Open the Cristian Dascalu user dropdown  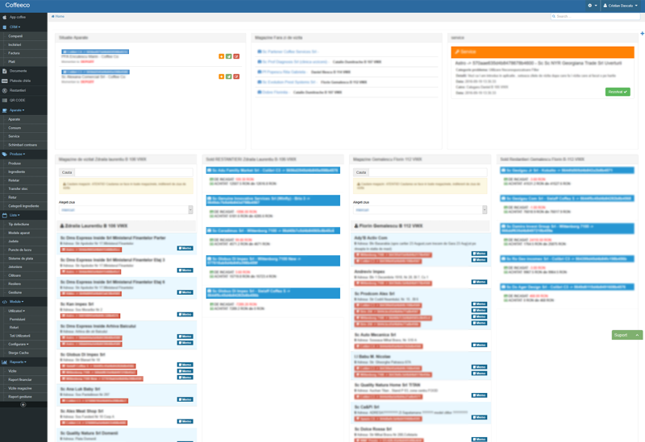(x=622, y=6)
